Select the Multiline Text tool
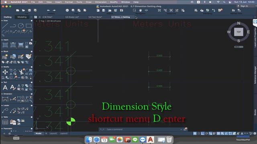This screenshot has height=144, width=257. 5,88
